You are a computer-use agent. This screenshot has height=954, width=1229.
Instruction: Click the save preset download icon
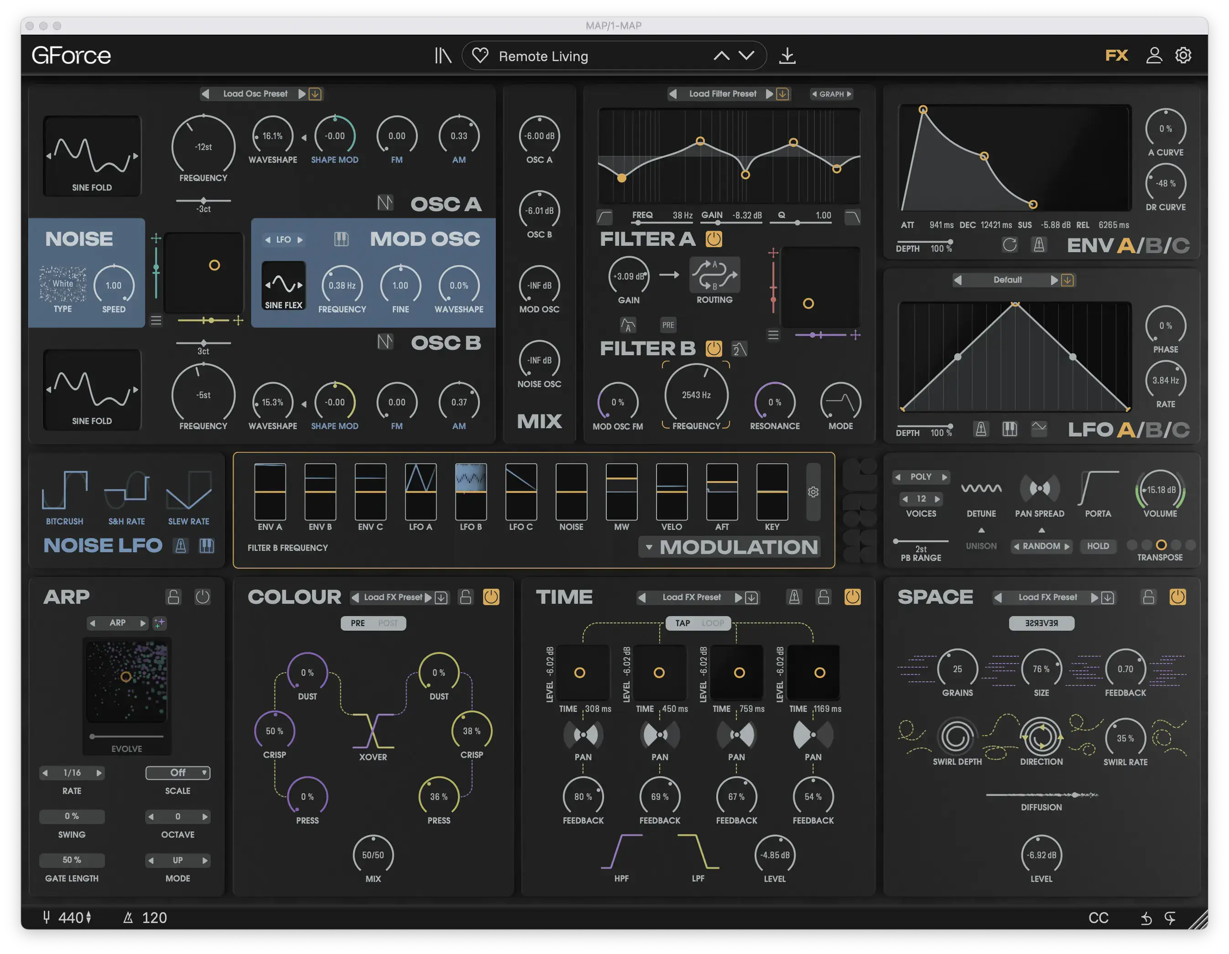pyautogui.click(x=787, y=56)
